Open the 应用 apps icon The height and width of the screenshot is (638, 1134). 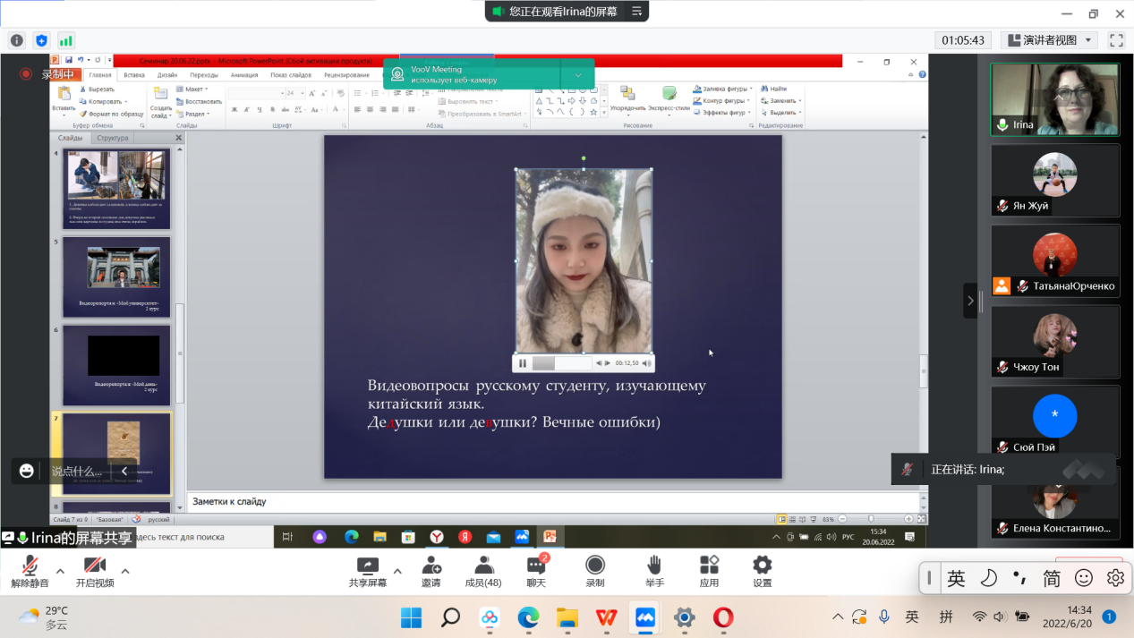[x=709, y=569]
